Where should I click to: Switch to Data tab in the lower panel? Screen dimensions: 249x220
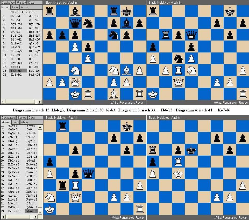31,118
